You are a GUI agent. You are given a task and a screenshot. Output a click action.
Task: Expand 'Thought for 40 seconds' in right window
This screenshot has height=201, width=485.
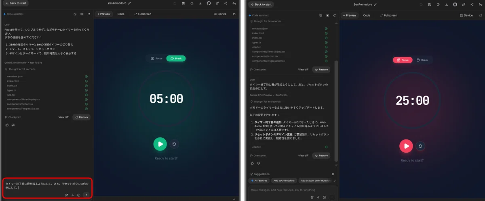(x=266, y=102)
